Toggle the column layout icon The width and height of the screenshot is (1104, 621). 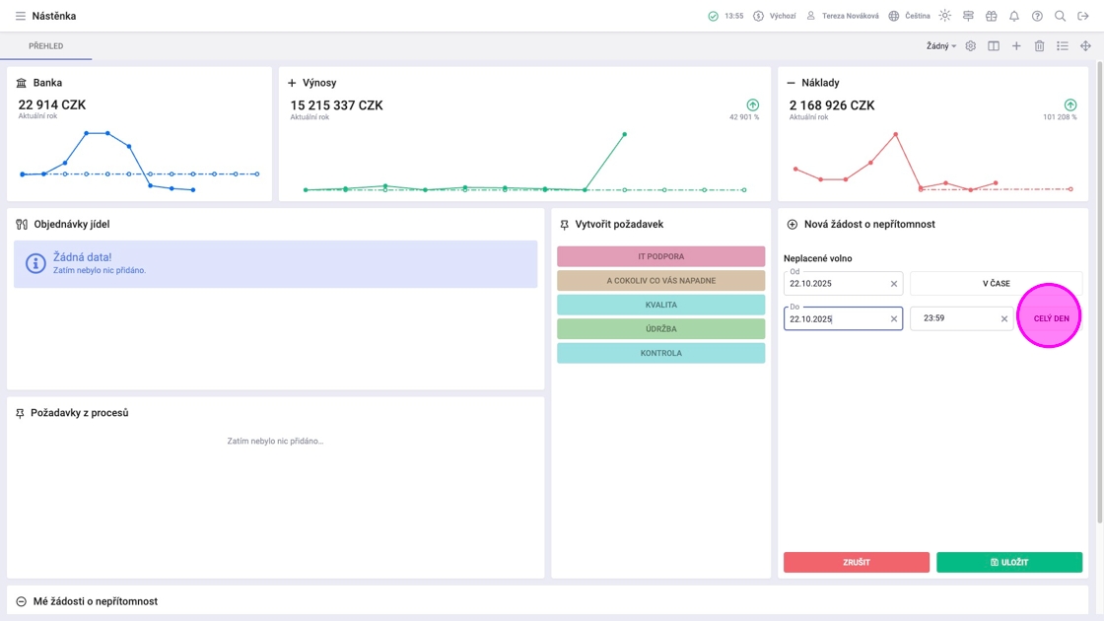(x=994, y=45)
